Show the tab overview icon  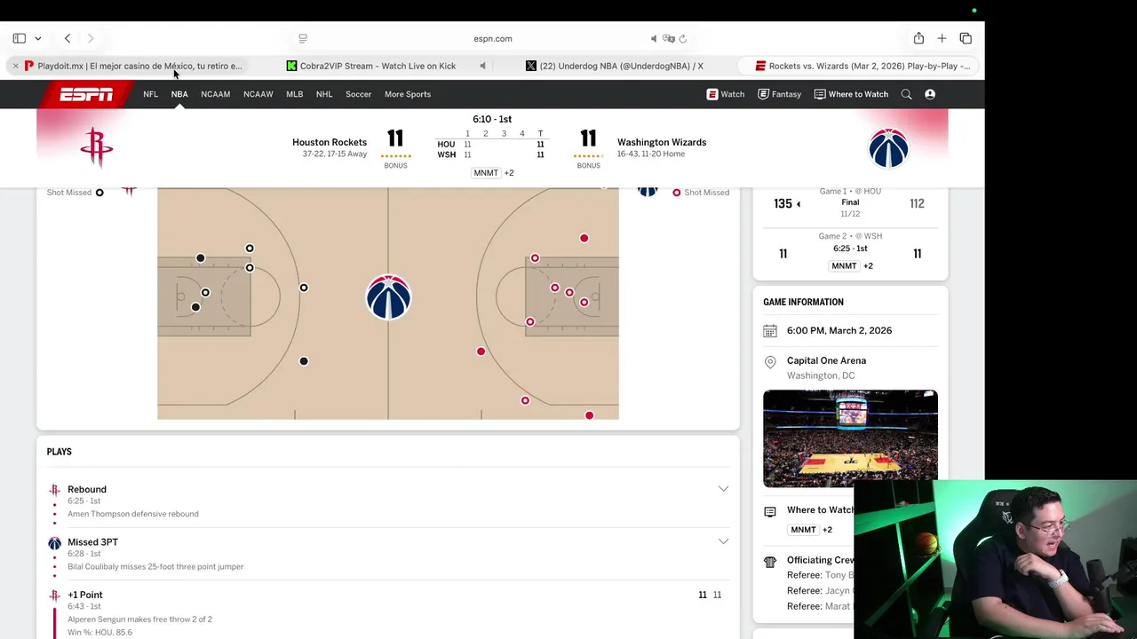pyautogui.click(x=966, y=38)
